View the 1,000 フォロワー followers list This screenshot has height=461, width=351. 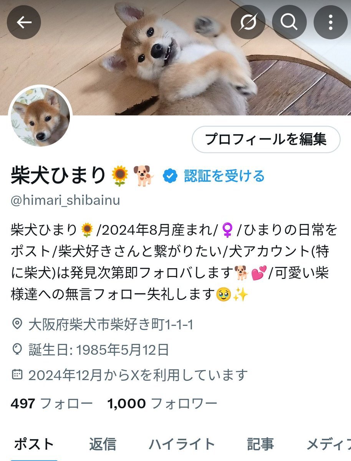point(162,403)
